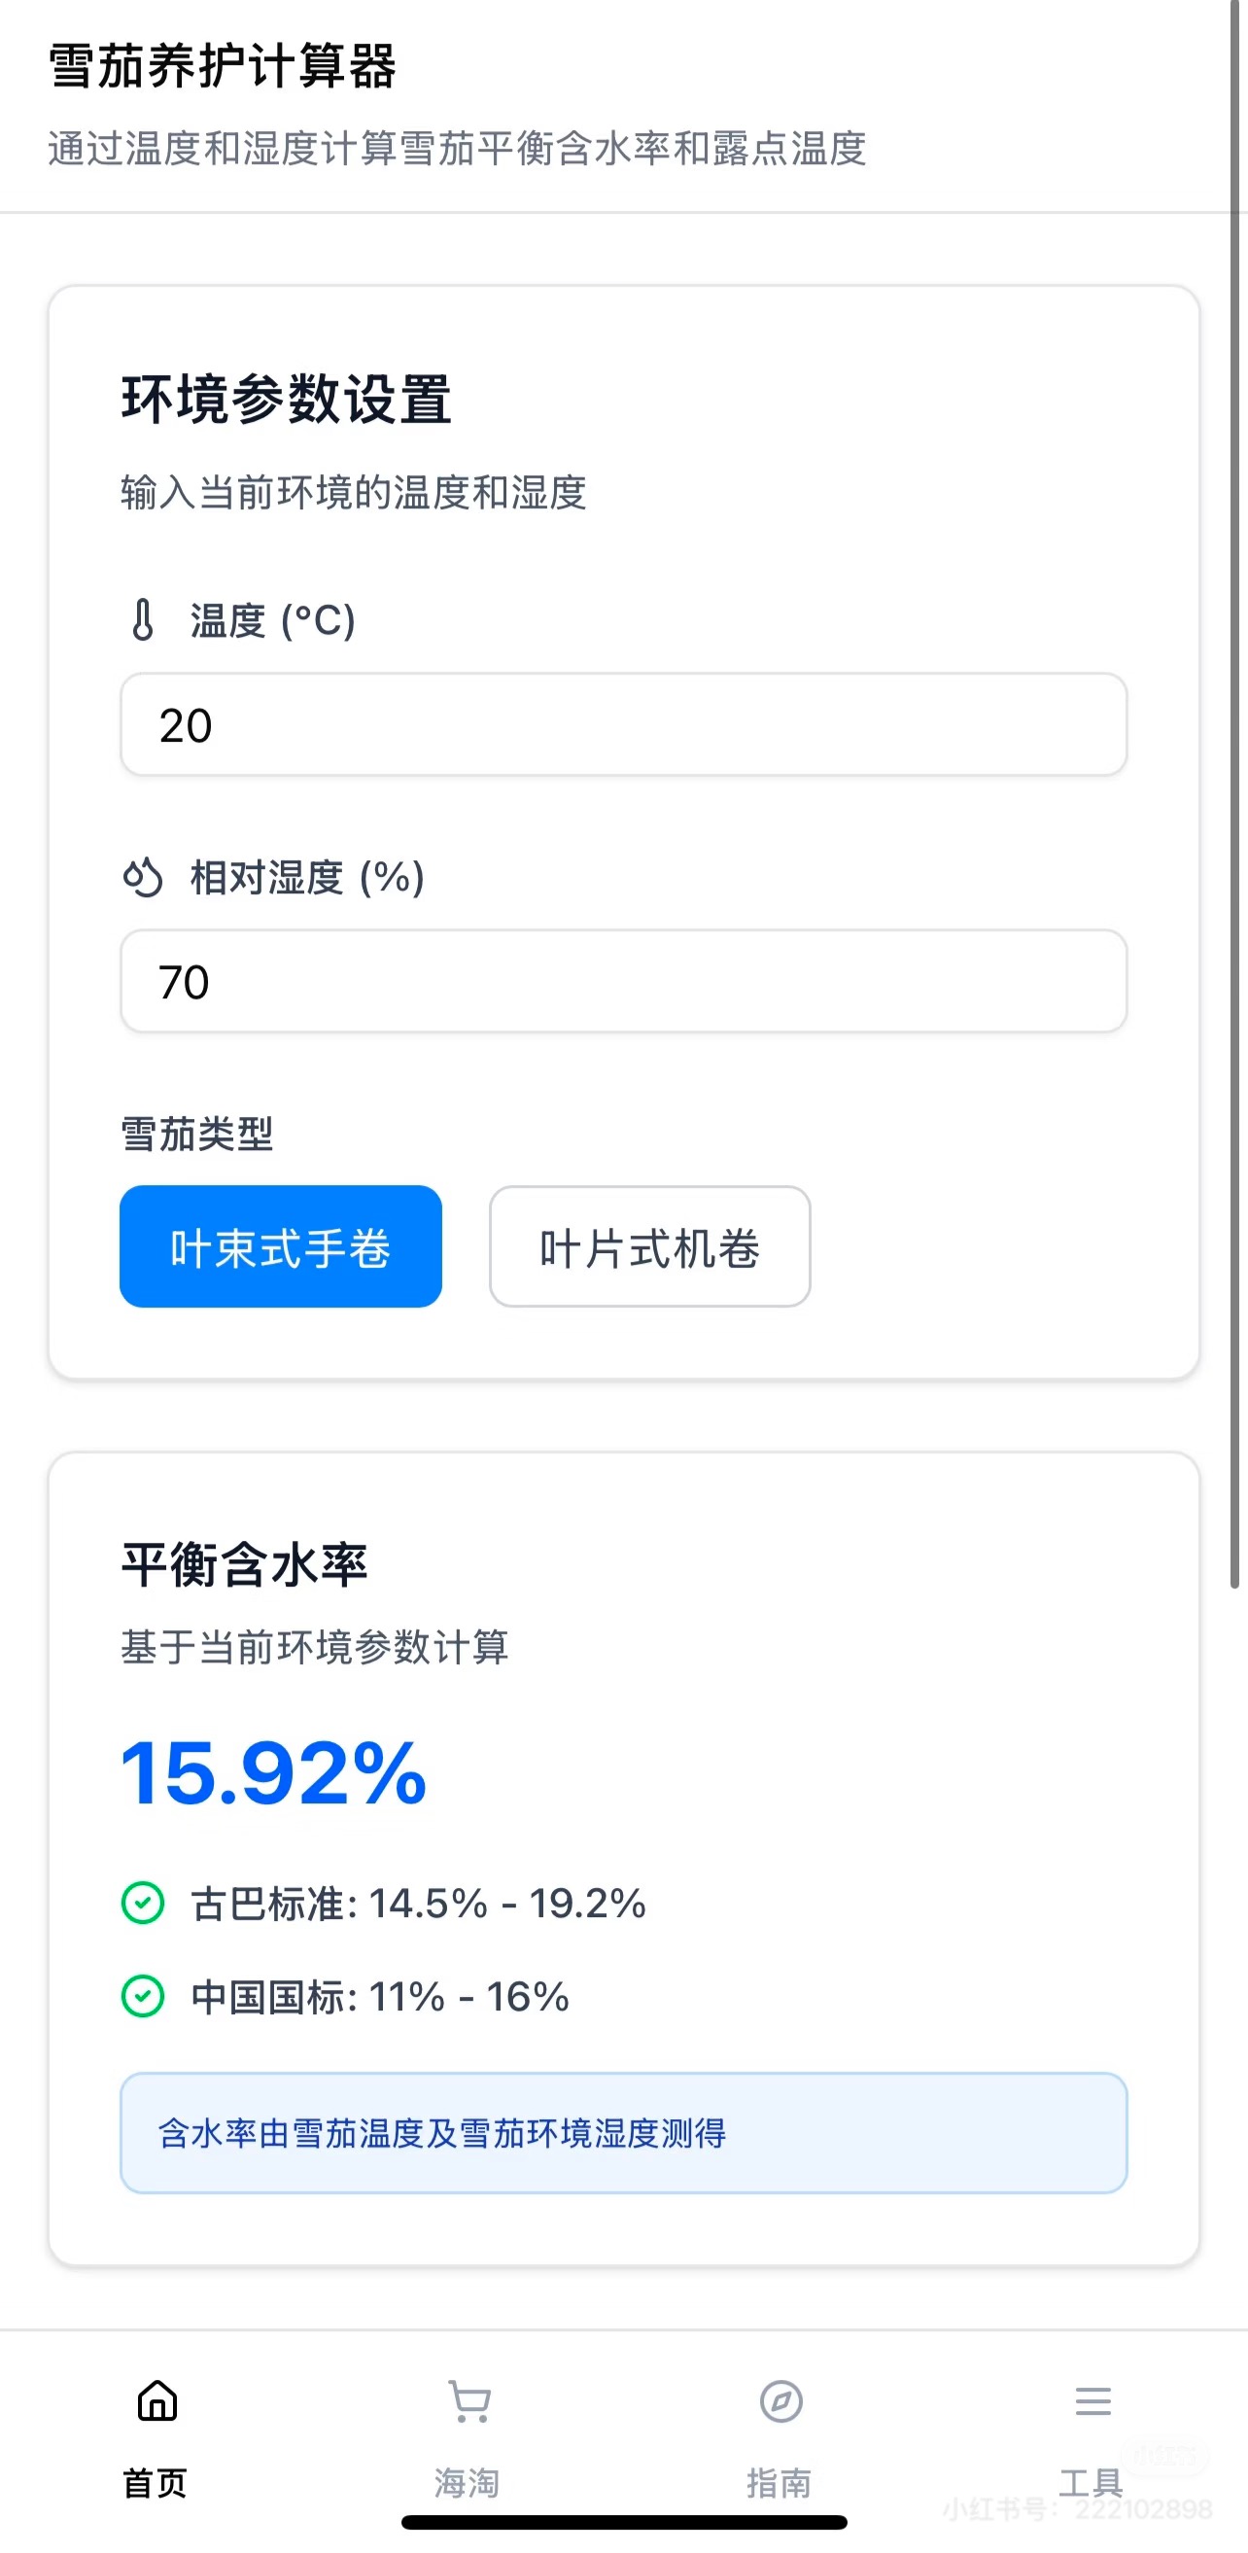Click the blue moisture content info note
The image size is (1248, 2553).
click(624, 2133)
